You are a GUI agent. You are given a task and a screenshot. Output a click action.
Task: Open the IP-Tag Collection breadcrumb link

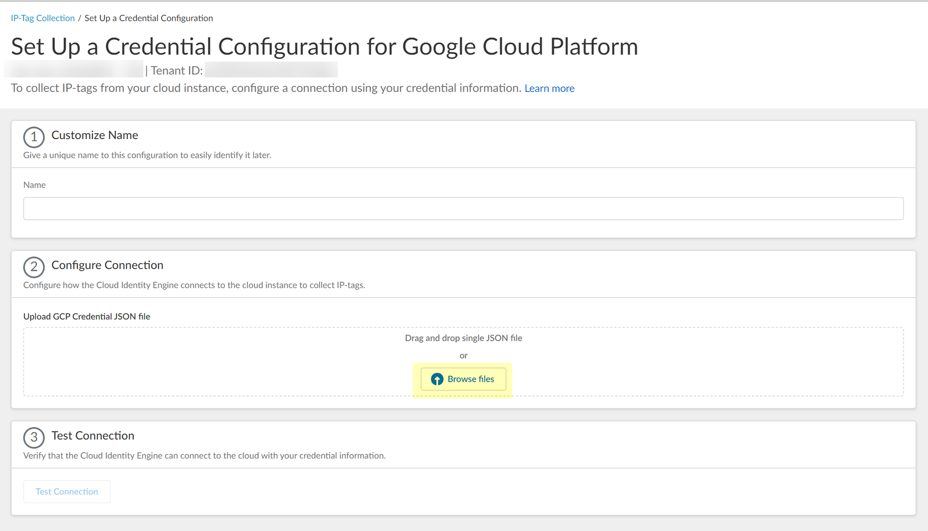pos(43,18)
